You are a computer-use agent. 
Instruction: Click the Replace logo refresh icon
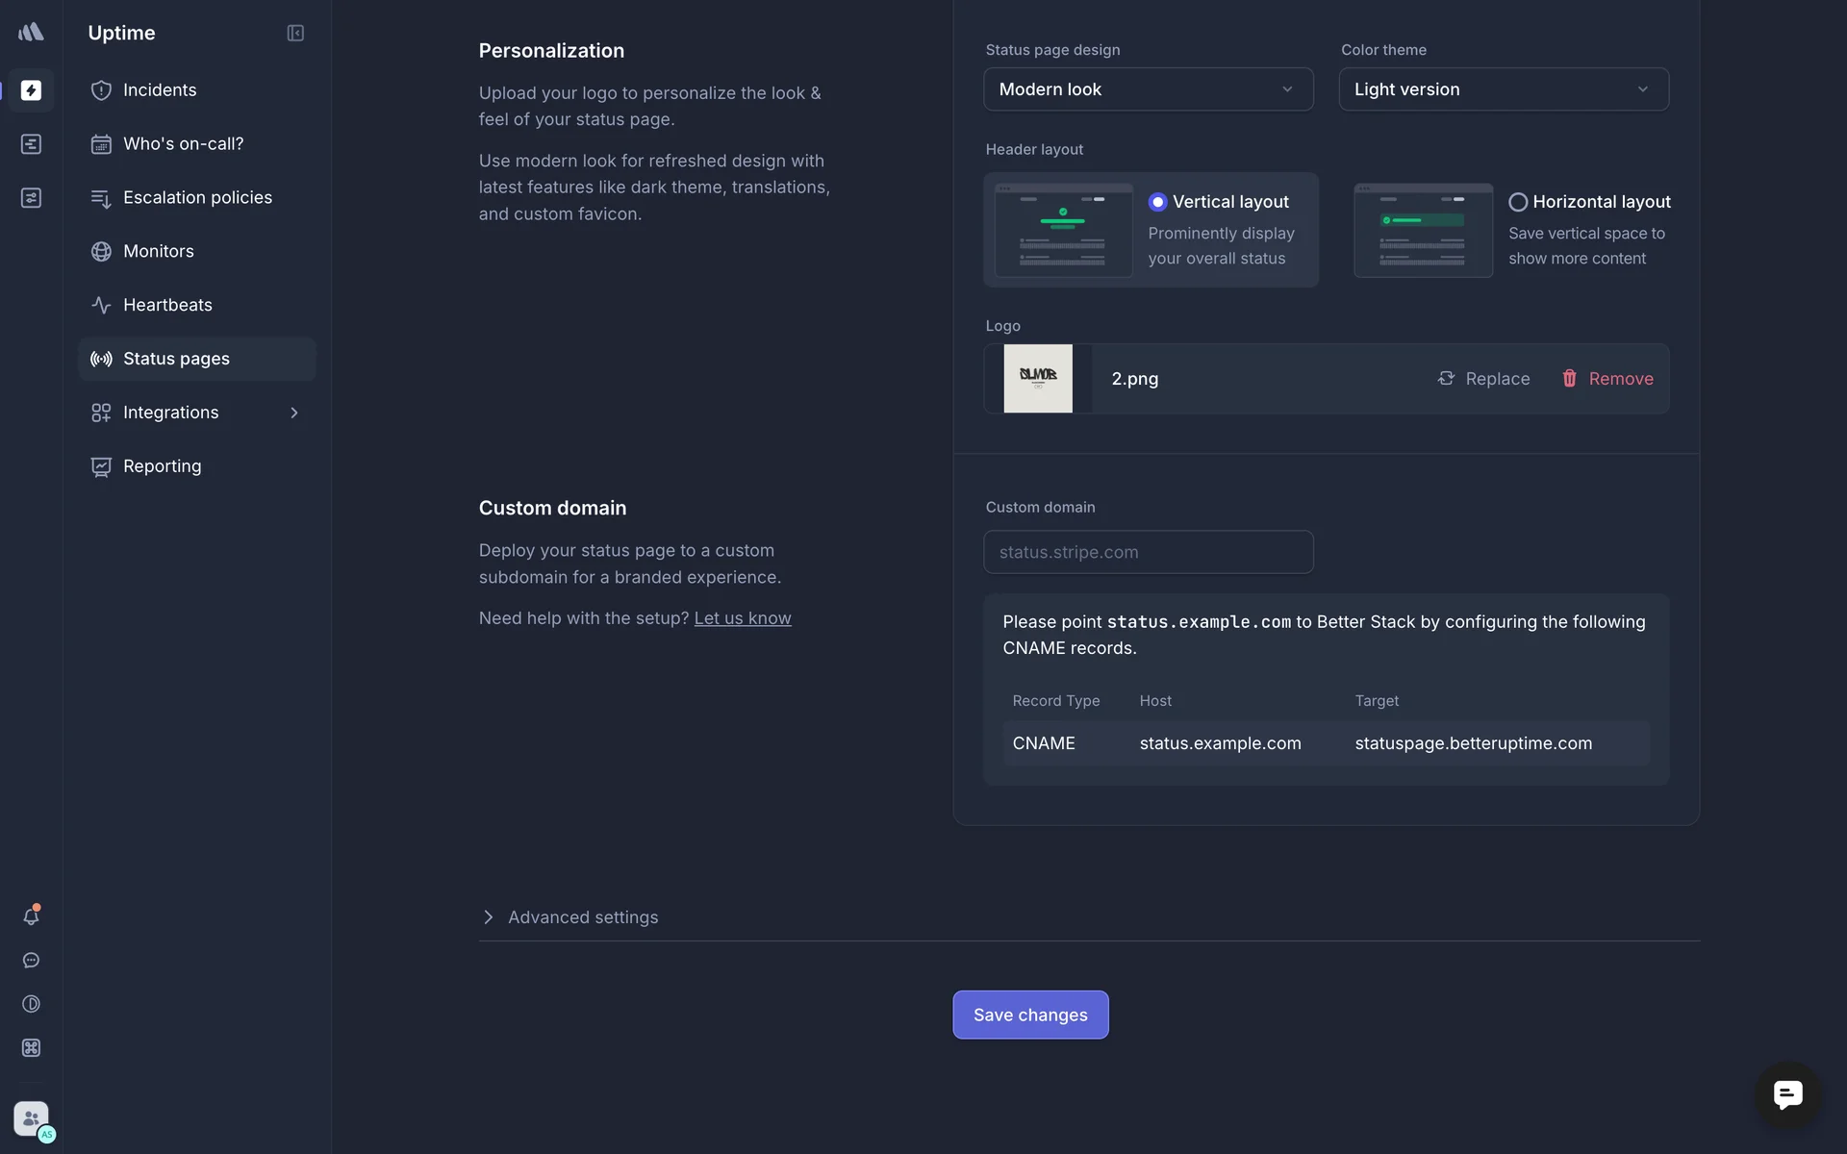point(1446,379)
